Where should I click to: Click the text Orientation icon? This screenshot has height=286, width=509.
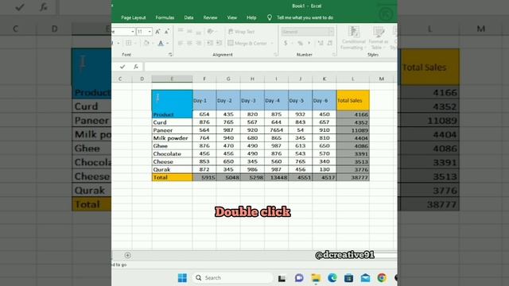210,32
